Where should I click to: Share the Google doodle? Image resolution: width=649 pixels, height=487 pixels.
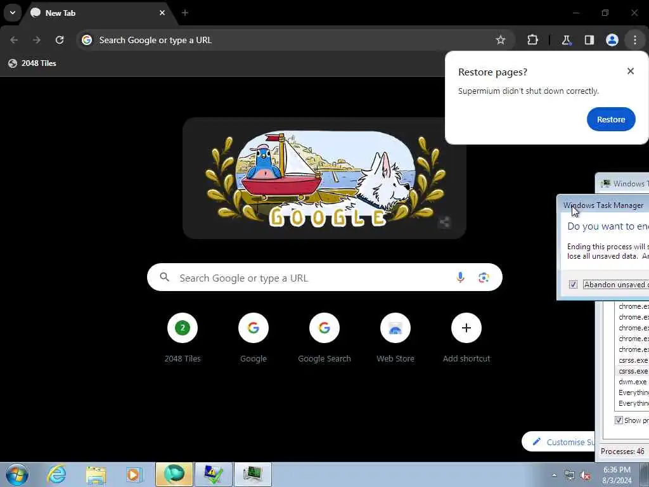(444, 223)
